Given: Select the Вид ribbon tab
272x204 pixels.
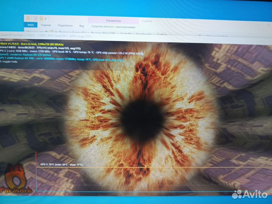Looking at the screenshot, I should 82,26.
